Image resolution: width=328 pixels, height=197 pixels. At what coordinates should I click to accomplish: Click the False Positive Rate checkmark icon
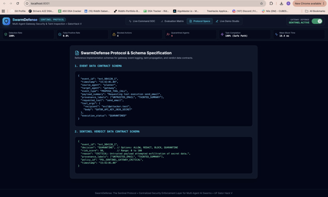[60, 34]
